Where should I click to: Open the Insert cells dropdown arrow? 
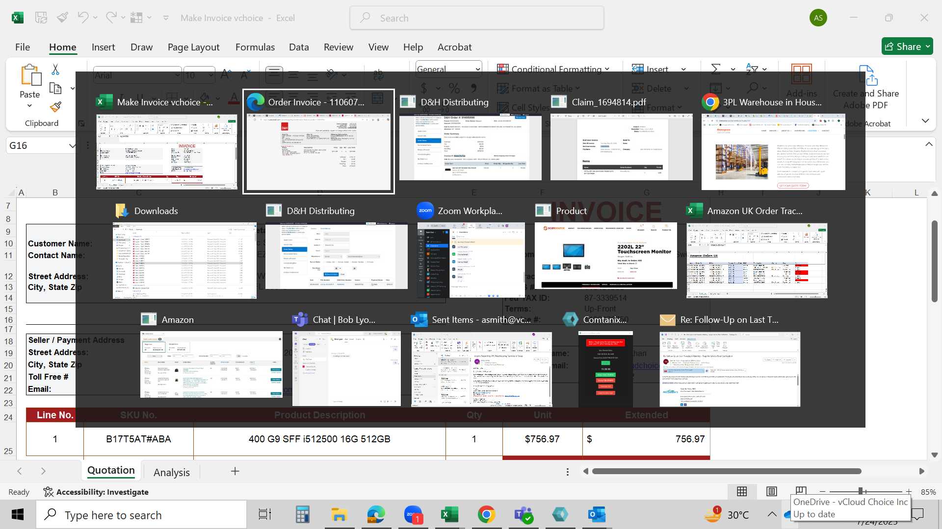point(683,69)
